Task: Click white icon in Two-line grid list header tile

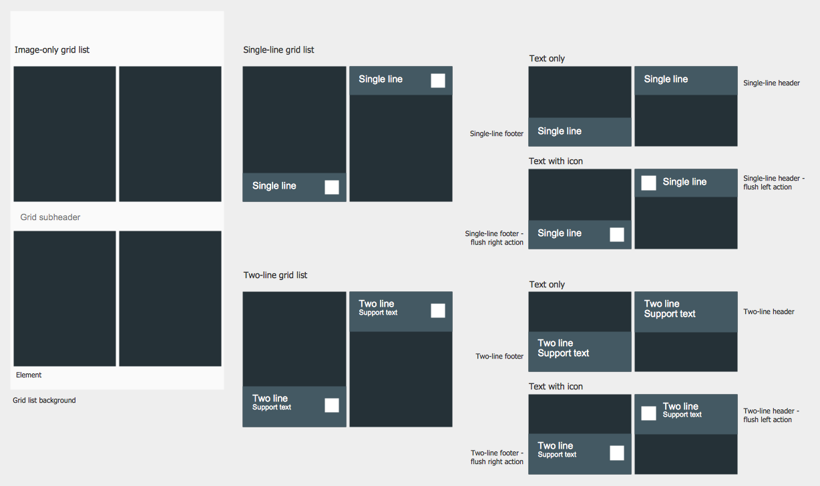Action: [x=438, y=311]
